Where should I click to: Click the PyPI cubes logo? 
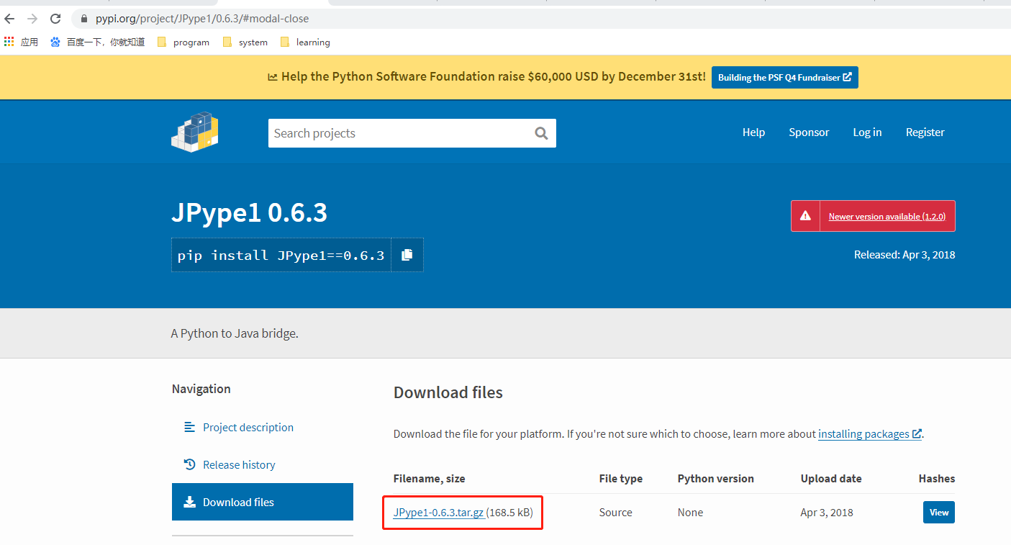point(195,132)
